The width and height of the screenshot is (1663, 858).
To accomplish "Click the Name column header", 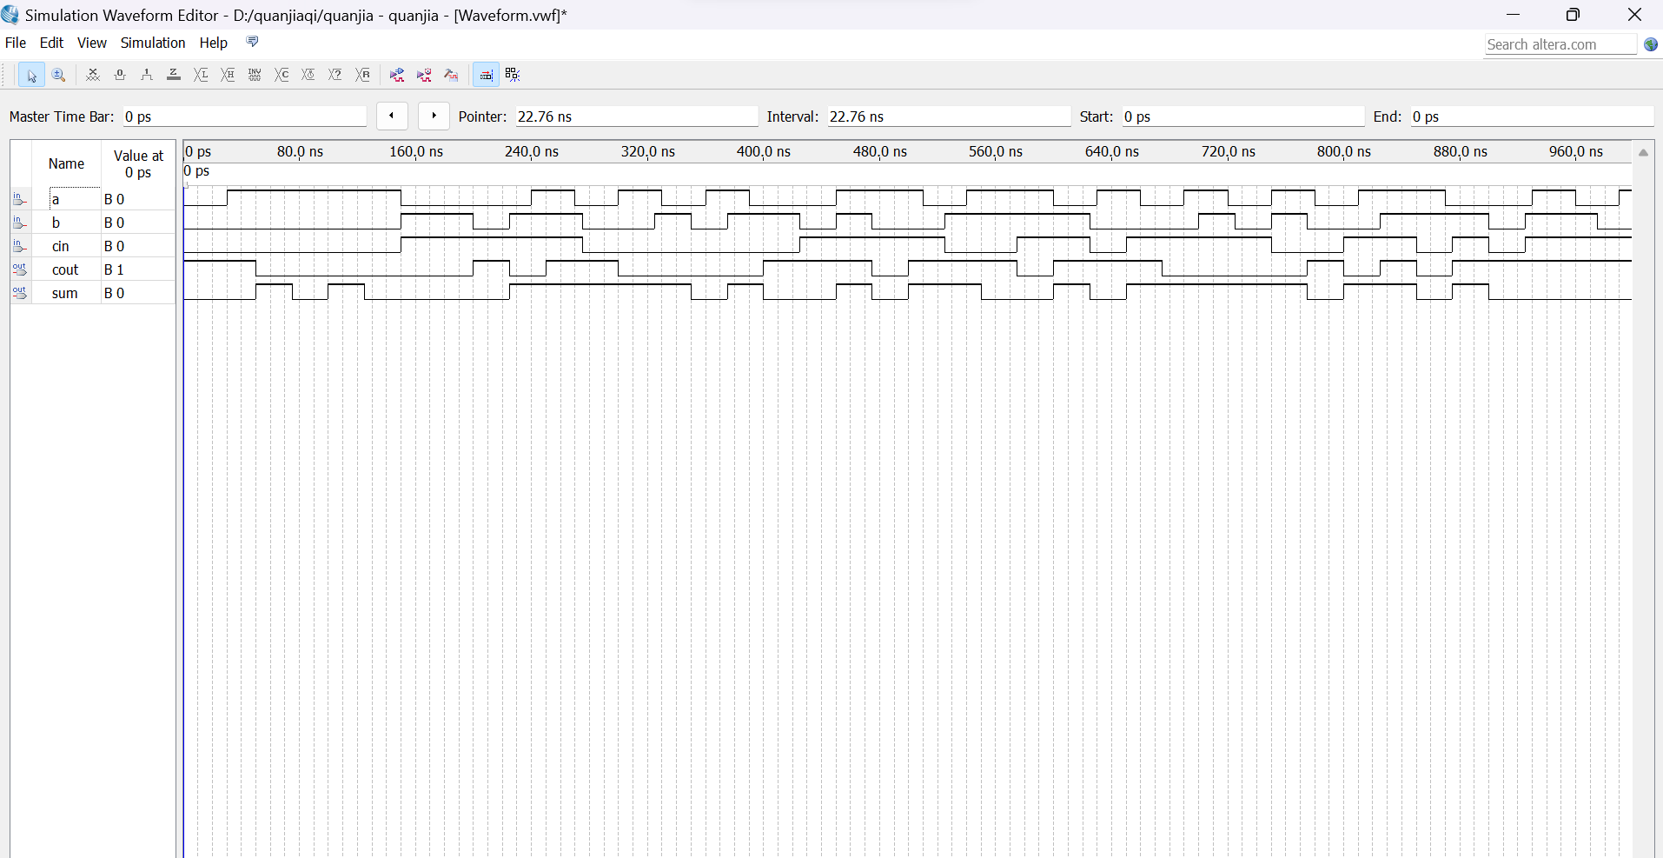I will 66,163.
